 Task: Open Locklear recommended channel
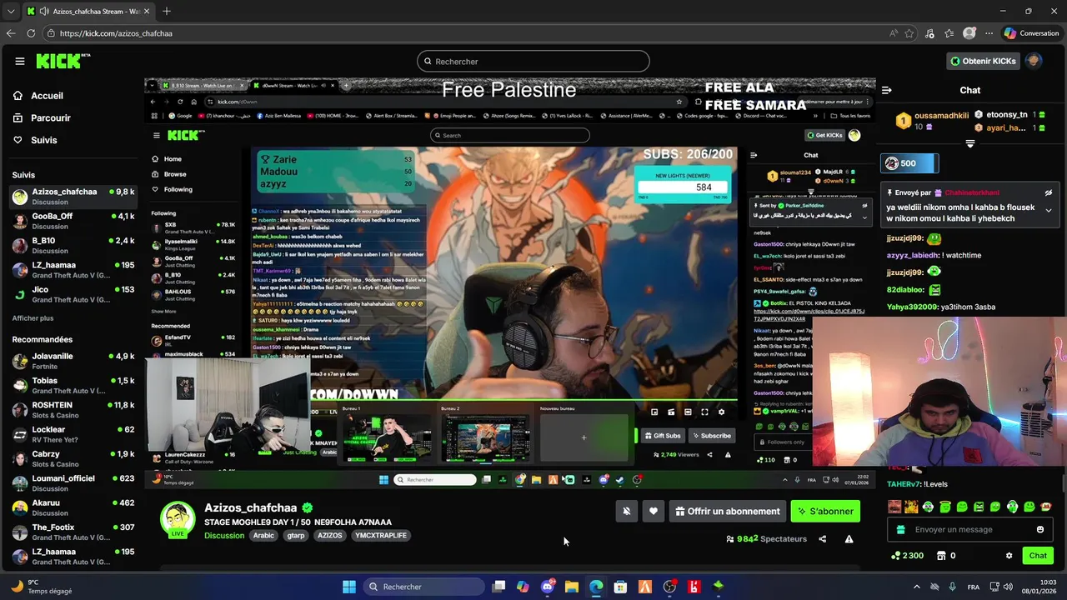pyautogui.click(x=73, y=434)
